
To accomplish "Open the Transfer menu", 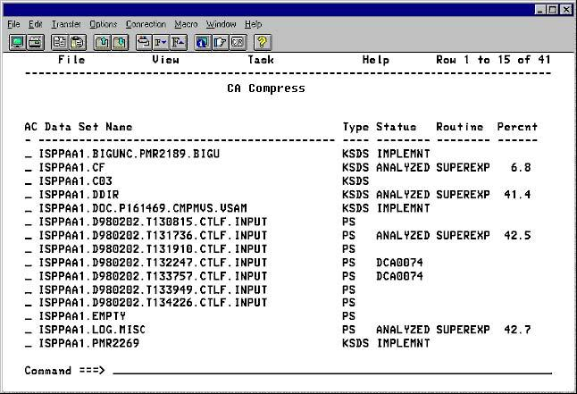I will point(65,23).
